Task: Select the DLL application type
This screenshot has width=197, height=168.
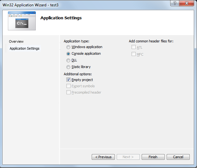Action: [68, 60]
